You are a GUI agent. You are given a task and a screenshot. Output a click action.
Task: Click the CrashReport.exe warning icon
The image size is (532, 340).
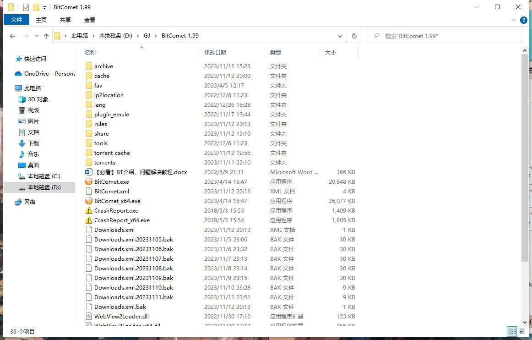pyautogui.click(x=88, y=211)
